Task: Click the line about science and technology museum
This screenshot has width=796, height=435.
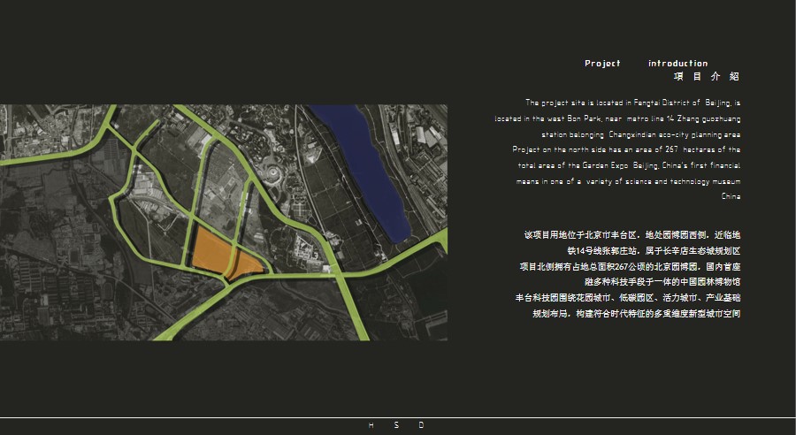Action: click(x=628, y=181)
